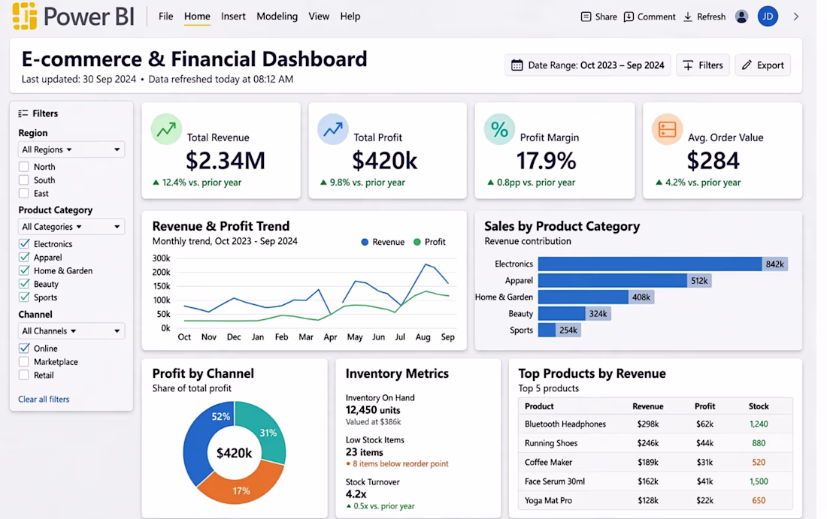
Task: Click the Stock column header
Action: pyautogui.click(x=759, y=406)
